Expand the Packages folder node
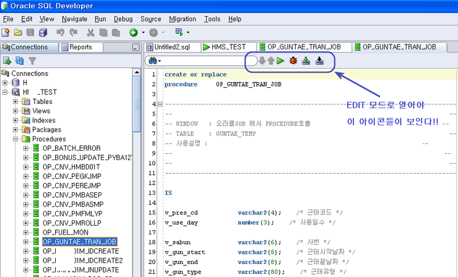Screen dimensions: 458x277 coord(16,130)
